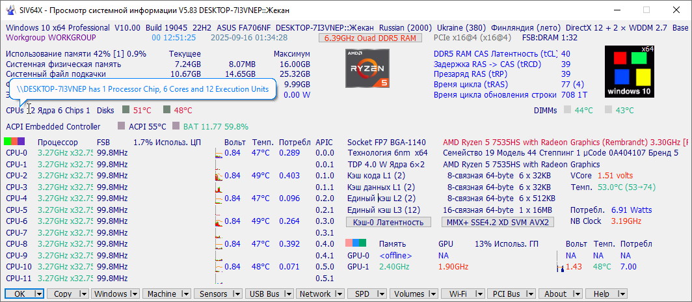Click the Кэш-0 Латентность button
The image size is (692, 302).
click(x=388, y=222)
